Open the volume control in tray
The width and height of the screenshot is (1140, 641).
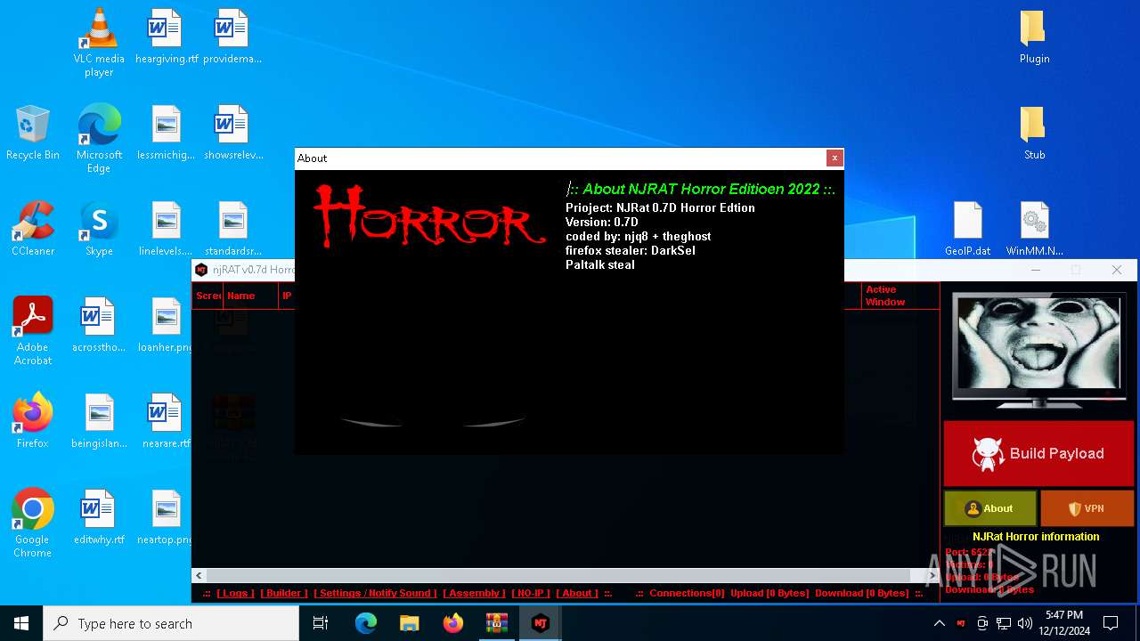tap(1024, 623)
